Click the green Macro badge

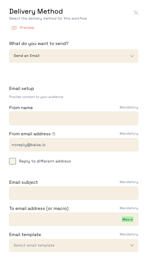(128, 219)
